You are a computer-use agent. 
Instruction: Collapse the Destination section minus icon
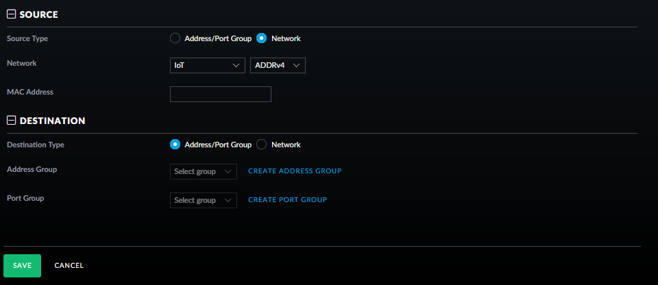coord(11,121)
